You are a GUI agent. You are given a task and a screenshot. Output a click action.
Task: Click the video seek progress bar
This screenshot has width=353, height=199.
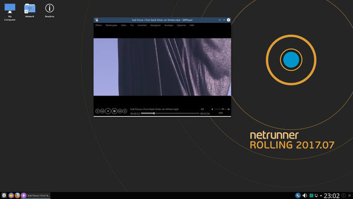pyautogui.click(x=170, y=113)
